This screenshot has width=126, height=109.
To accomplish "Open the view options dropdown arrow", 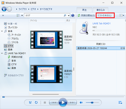I will [x=22, y=15].
